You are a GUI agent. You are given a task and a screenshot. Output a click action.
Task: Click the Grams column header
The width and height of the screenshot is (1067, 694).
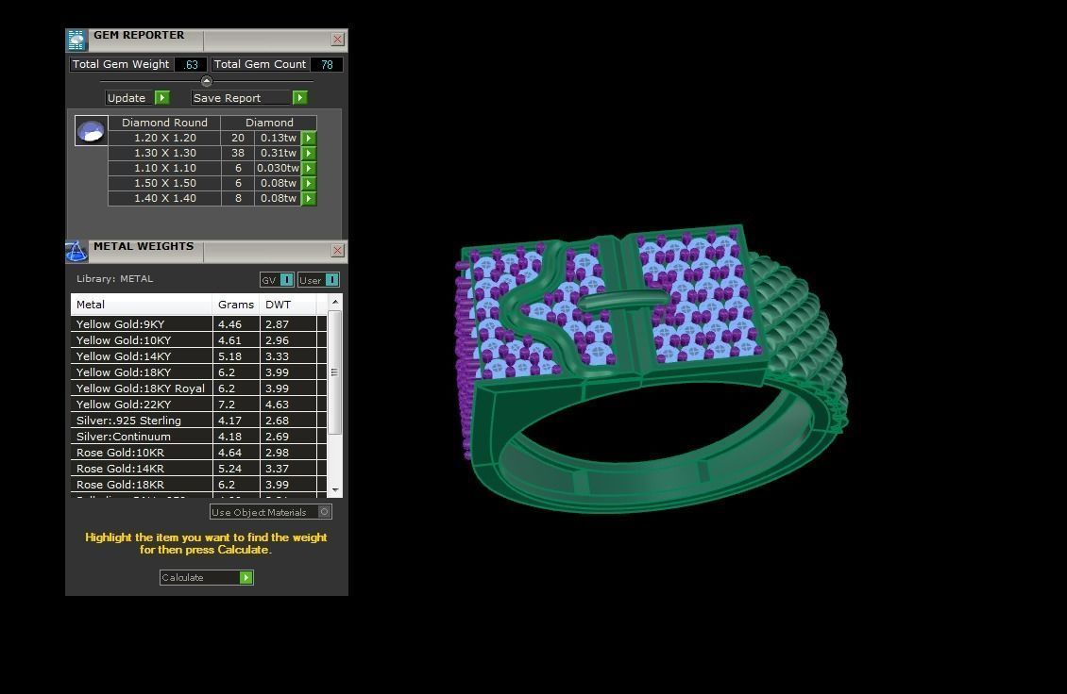236,305
